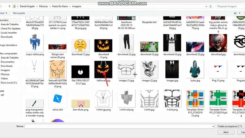Screen dimensions: 245x138
Task: Select flat,1000x1000 jpg file
Action: point(80,75)
